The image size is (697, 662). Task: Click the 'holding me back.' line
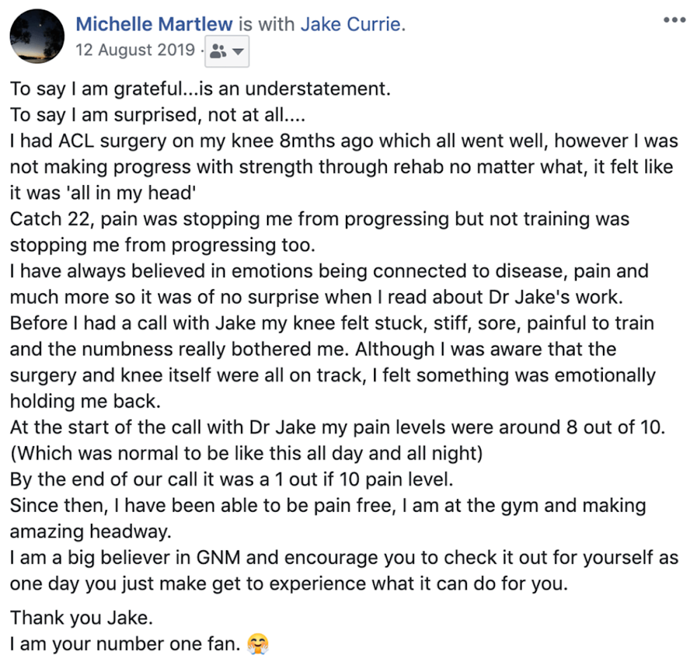pyautogui.click(x=81, y=401)
